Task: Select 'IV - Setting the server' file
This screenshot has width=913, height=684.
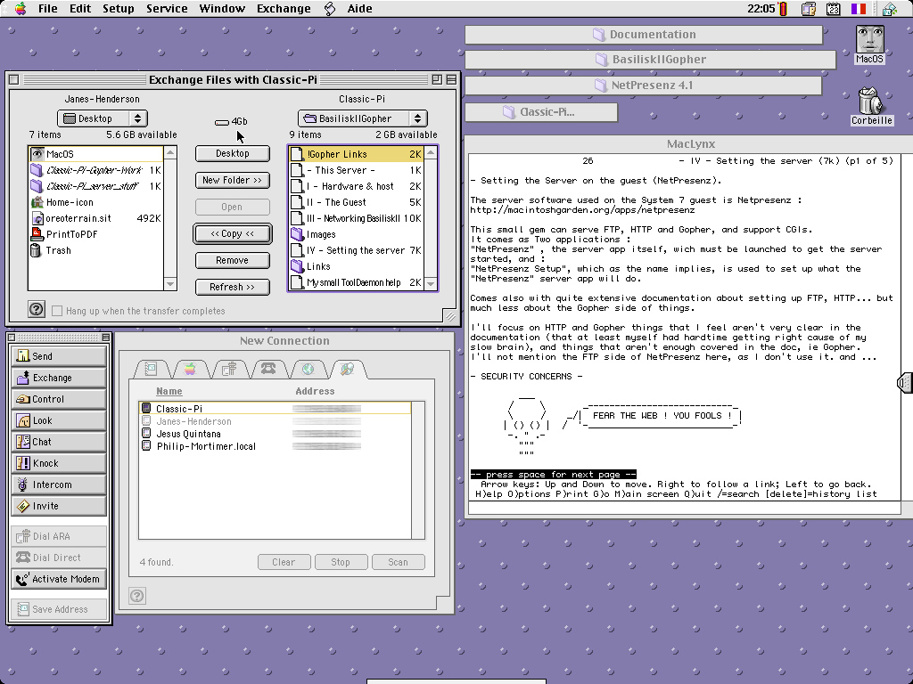Action: pyautogui.click(x=356, y=250)
